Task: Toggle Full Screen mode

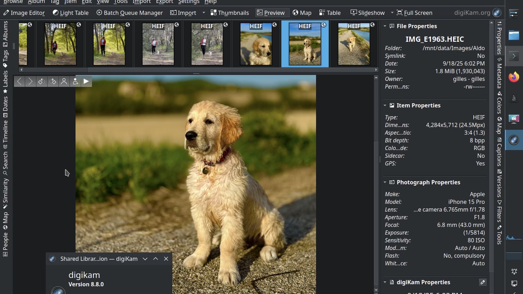Action: click(415, 13)
